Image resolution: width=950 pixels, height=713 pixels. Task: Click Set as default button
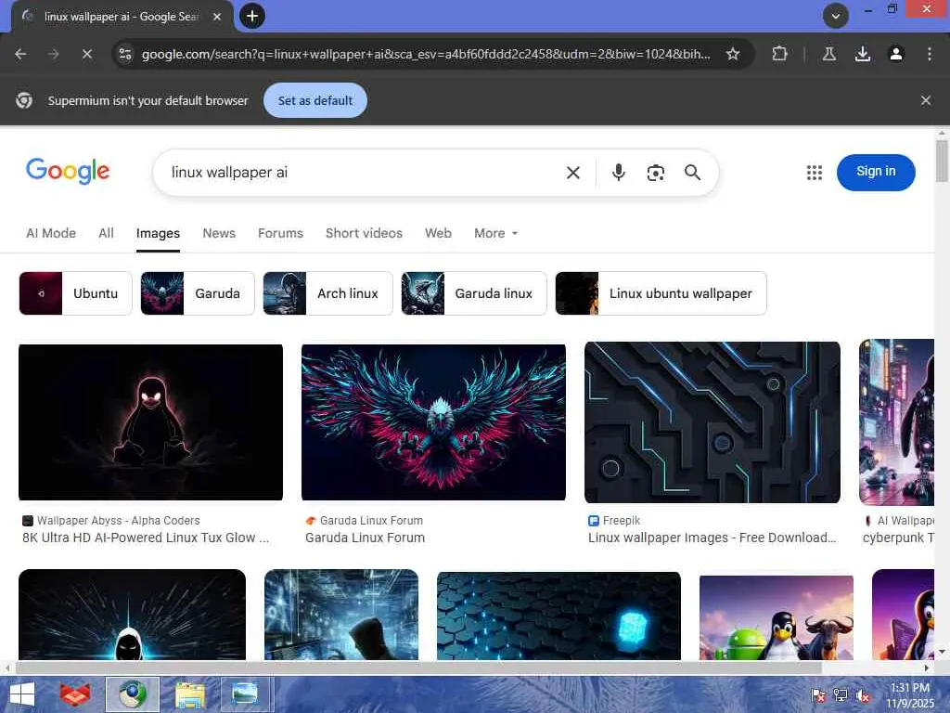(315, 100)
